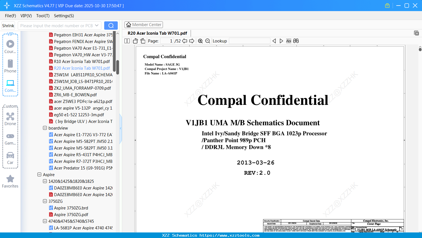Click the binoculars search icon
This screenshot has height=238, width=422.
296,41
